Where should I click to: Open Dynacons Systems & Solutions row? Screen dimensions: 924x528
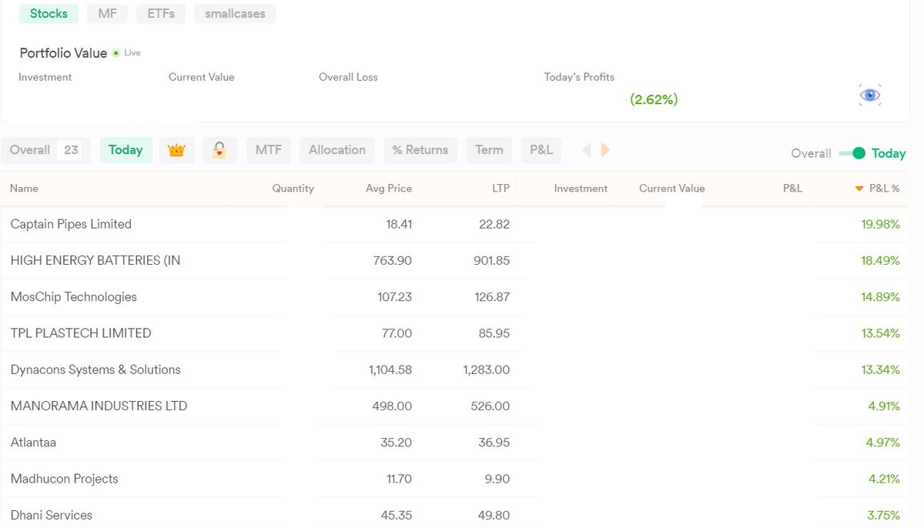click(454, 369)
